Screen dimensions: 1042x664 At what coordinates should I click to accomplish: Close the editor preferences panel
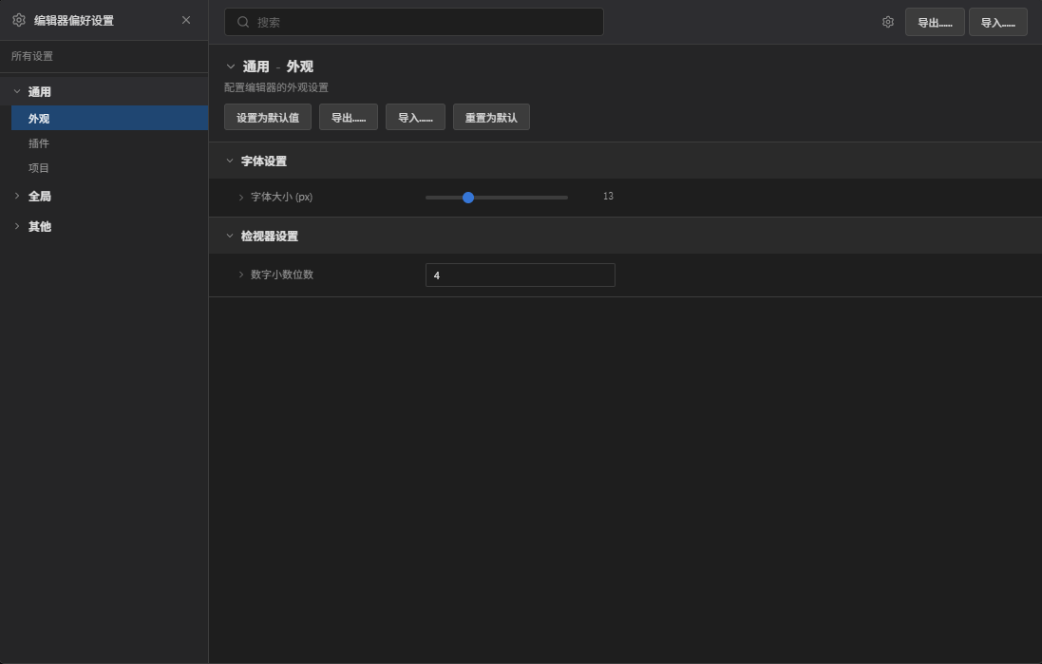[186, 20]
